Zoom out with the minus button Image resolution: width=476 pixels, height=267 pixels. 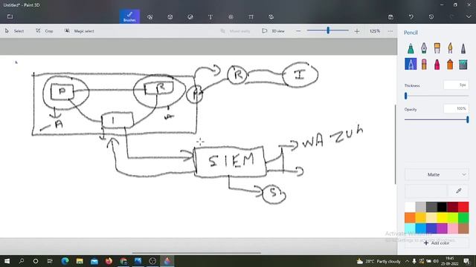(298, 31)
